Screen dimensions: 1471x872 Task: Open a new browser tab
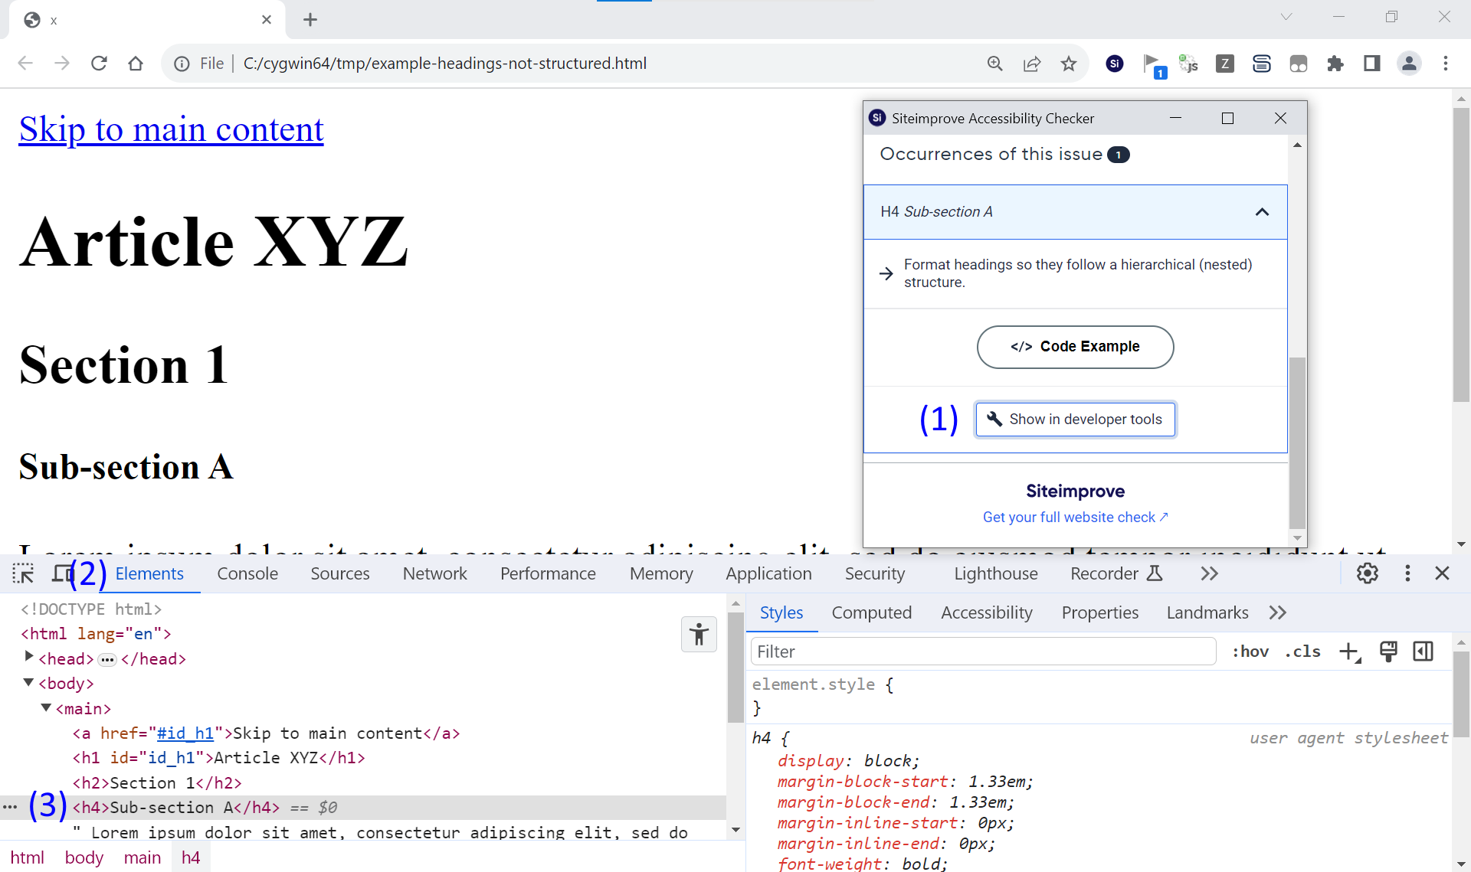coord(310,20)
